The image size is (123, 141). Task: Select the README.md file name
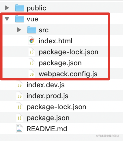point(47,129)
